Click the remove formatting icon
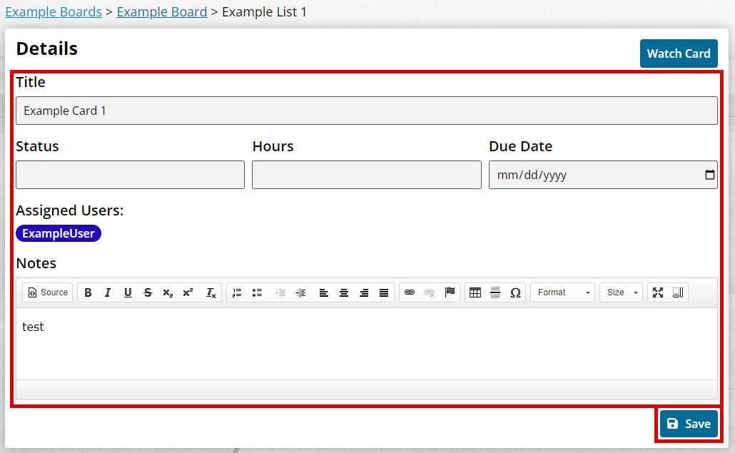 click(x=211, y=292)
